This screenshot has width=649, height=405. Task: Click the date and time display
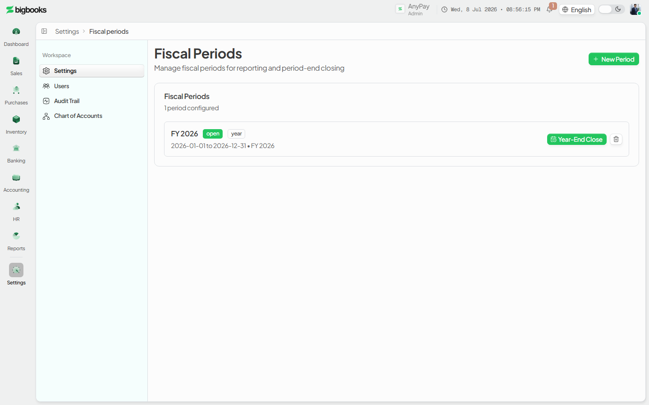click(x=495, y=9)
